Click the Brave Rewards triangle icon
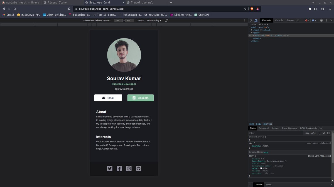 click(258, 9)
